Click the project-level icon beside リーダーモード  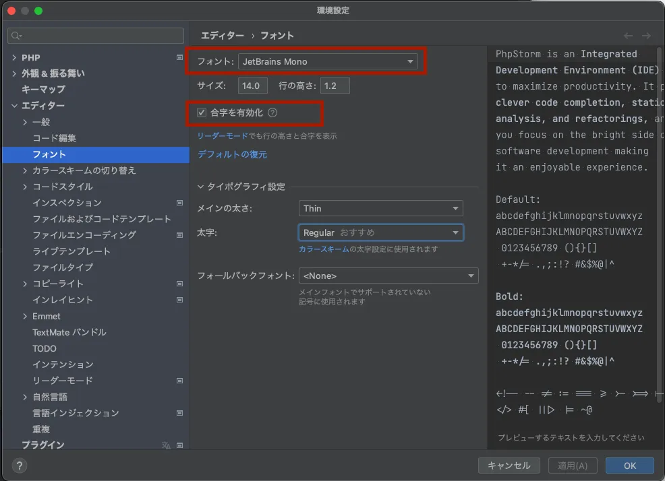179,381
